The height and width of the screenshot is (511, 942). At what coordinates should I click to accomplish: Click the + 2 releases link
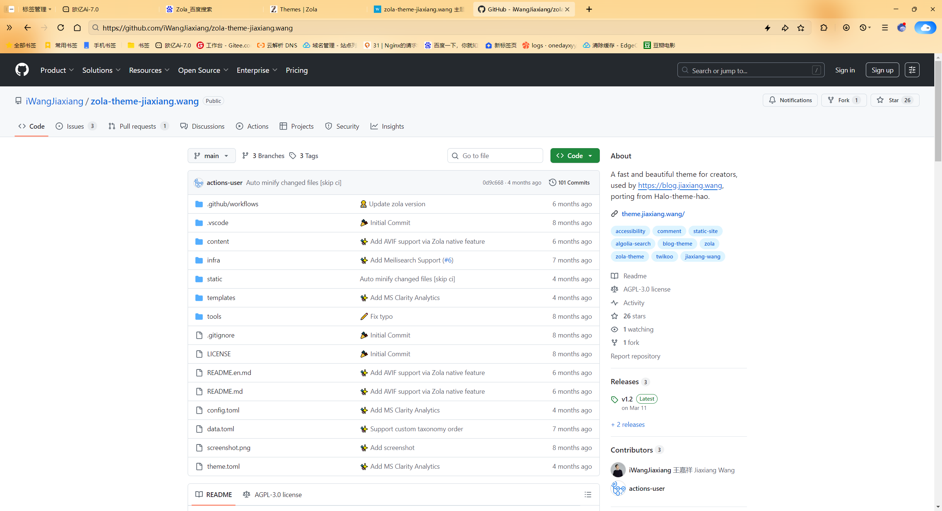(x=628, y=424)
